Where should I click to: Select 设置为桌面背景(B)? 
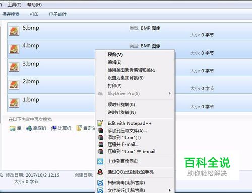[x=125, y=78]
